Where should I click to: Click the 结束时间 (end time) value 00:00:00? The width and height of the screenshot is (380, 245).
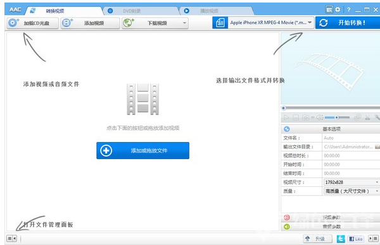pos(332,174)
